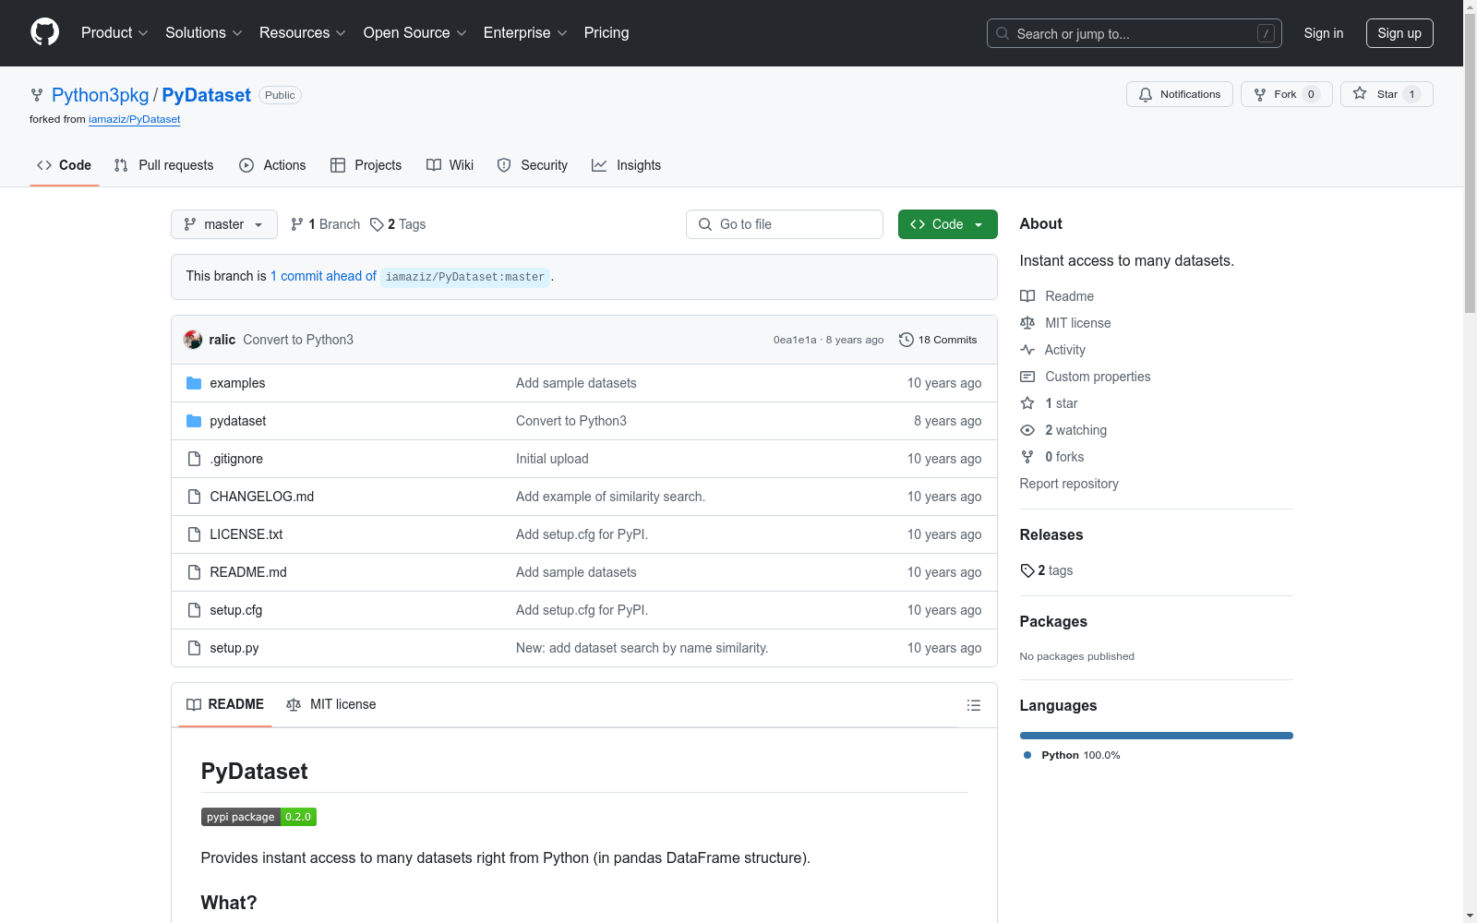Image resolution: width=1477 pixels, height=923 pixels.
Task: Click the setup.cfg file icon
Action: click(194, 610)
